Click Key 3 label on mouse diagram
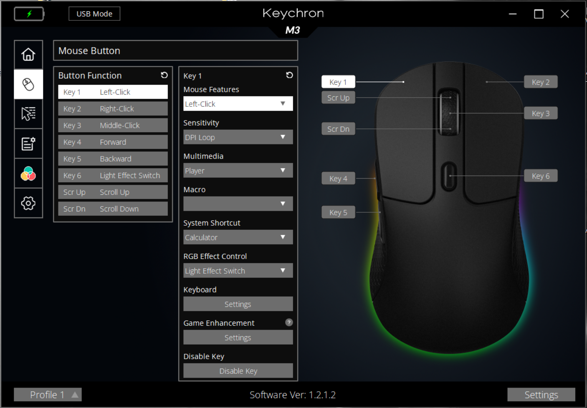The width and height of the screenshot is (587, 408). [x=541, y=113]
